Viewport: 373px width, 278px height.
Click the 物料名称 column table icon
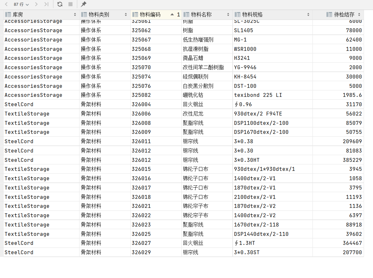[x=186, y=14]
